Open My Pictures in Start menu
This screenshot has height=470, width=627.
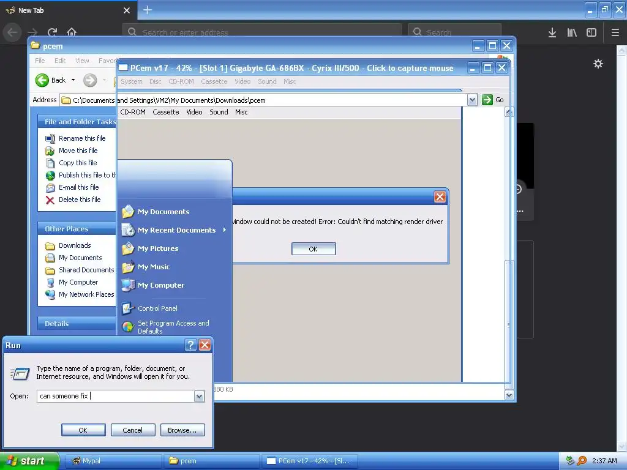pos(158,248)
